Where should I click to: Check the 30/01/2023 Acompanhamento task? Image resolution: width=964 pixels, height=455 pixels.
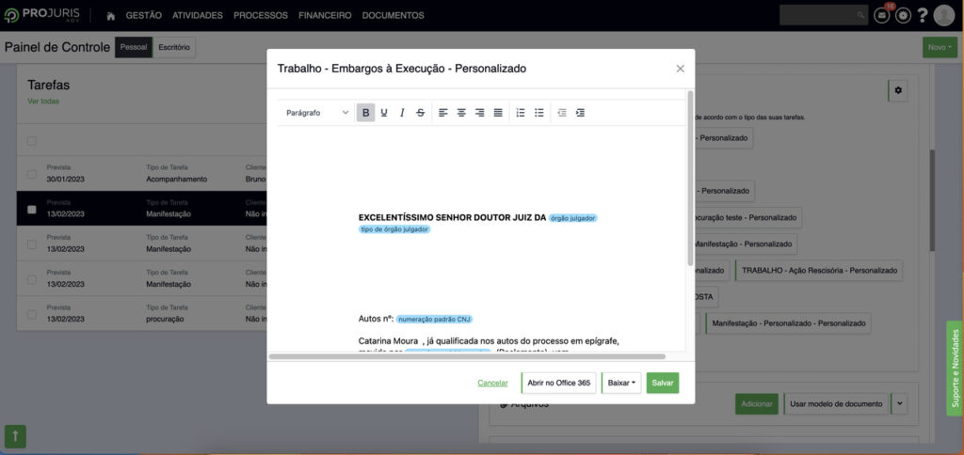coord(31,175)
